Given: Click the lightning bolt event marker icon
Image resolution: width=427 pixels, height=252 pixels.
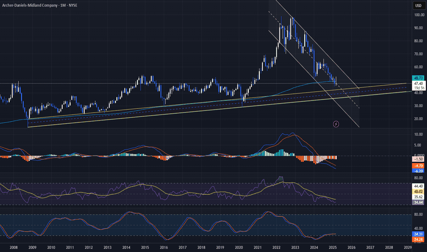Looking at the screenshot, I should coord(336,124).
